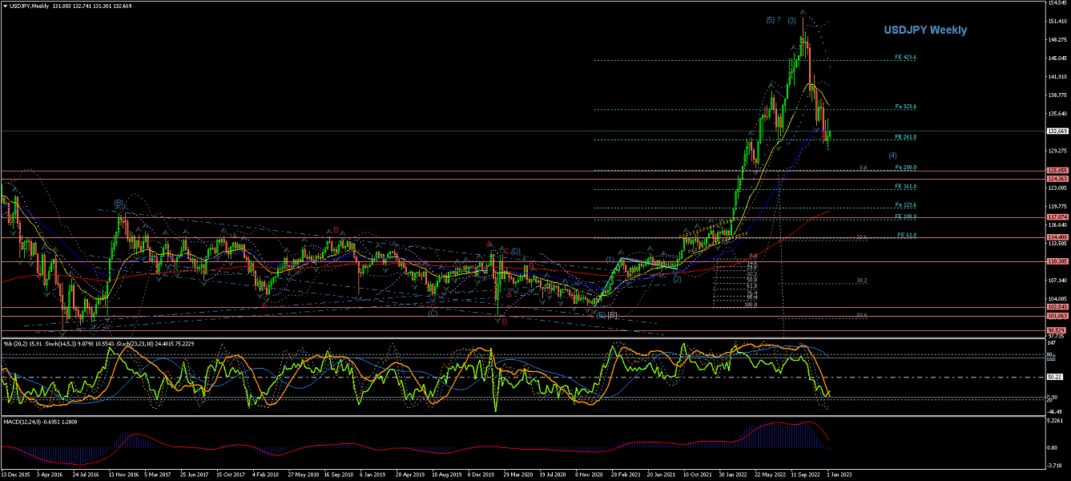This screenshot has width=1071, height=481.
Task: Click the 110.305 red price level tag
Action: (x=1057, y=261)
